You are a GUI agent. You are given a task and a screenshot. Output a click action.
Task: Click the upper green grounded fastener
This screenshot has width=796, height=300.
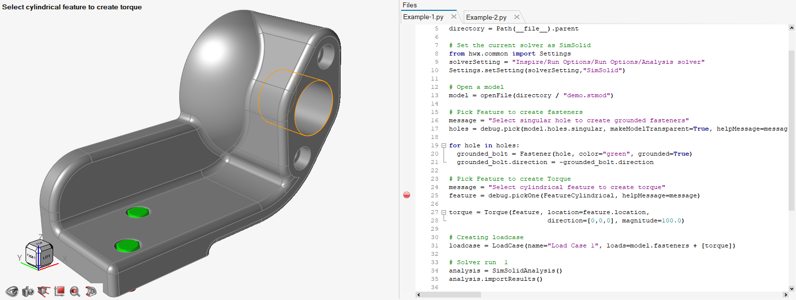137,212
